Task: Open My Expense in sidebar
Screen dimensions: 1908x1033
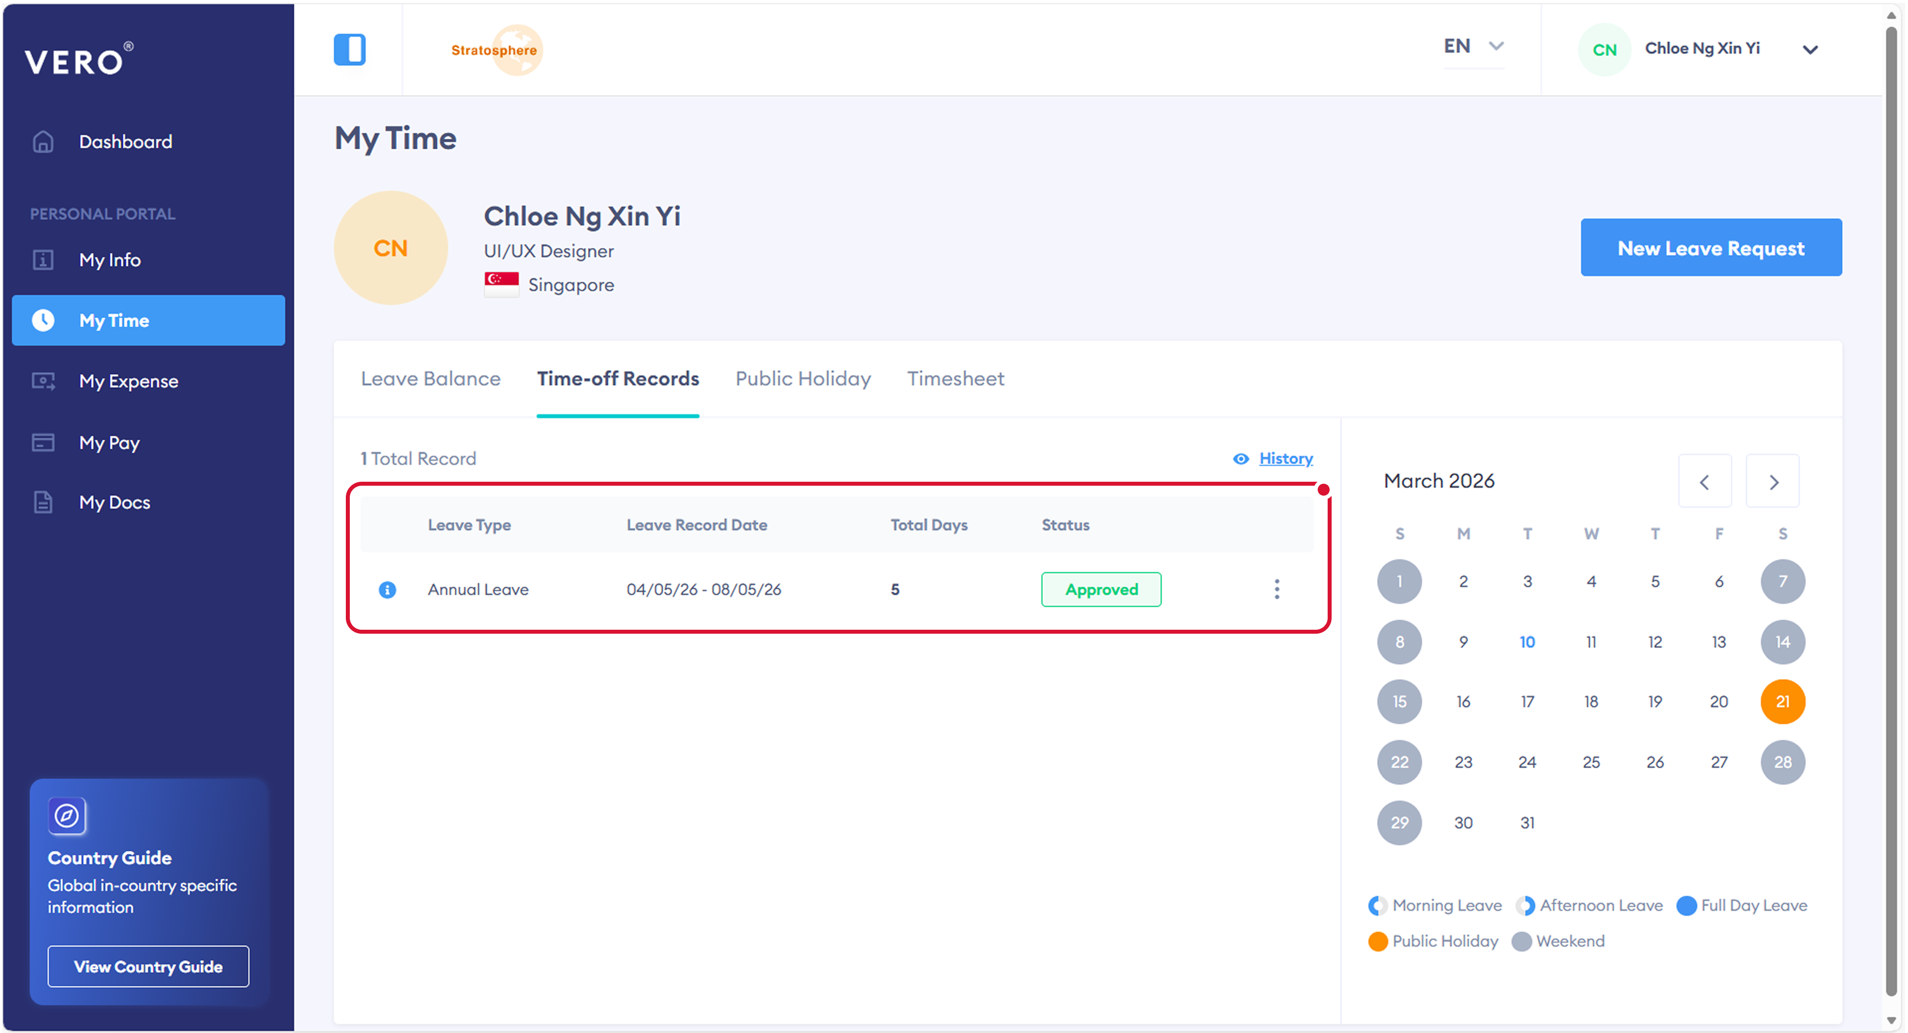Action: 128,381
